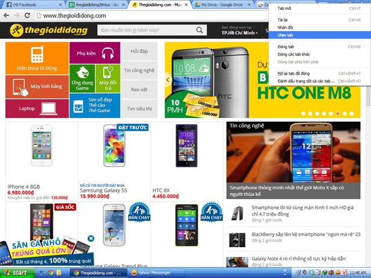
Task: Click the system tray clock
Action: (x=358, y=273)
